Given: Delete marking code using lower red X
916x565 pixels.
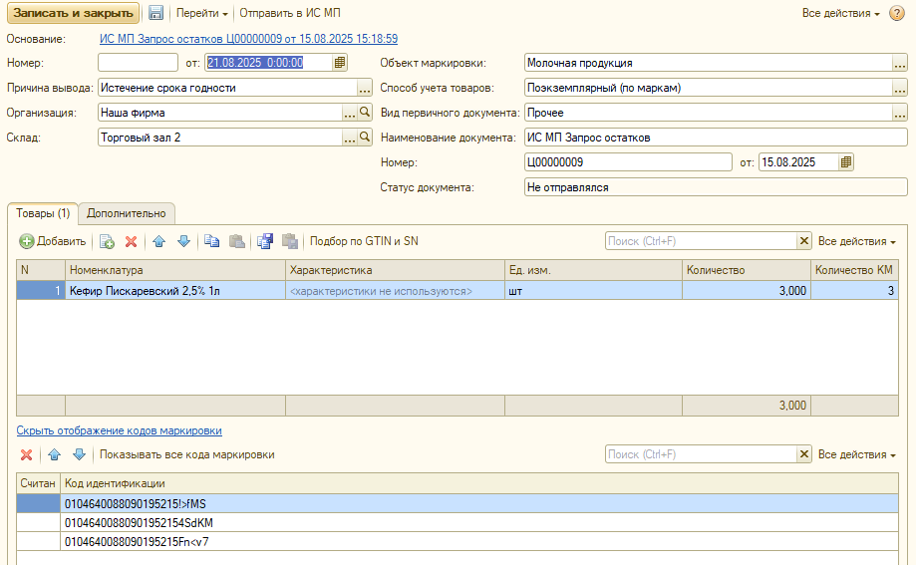Looking at the screenshot, I should click(27, 454).
